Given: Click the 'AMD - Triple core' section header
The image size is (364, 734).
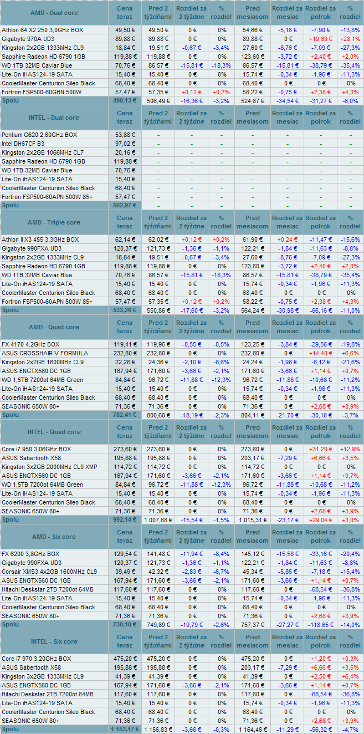Looking at the screenshot, I should [54, 222].
